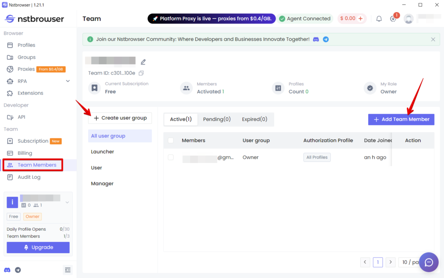444x278 pixels.
Task: Select Team Members in sidebar
Action: 37,165
